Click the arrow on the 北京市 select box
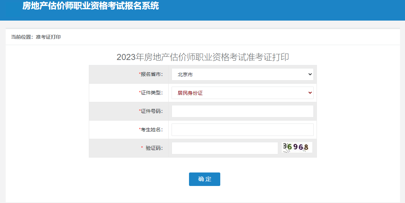 point(310,75)
